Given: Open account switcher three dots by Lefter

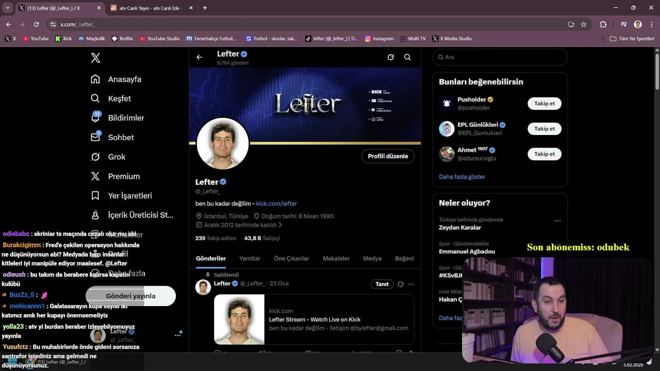Looking at the screenshot, I should tap(177, 335).
